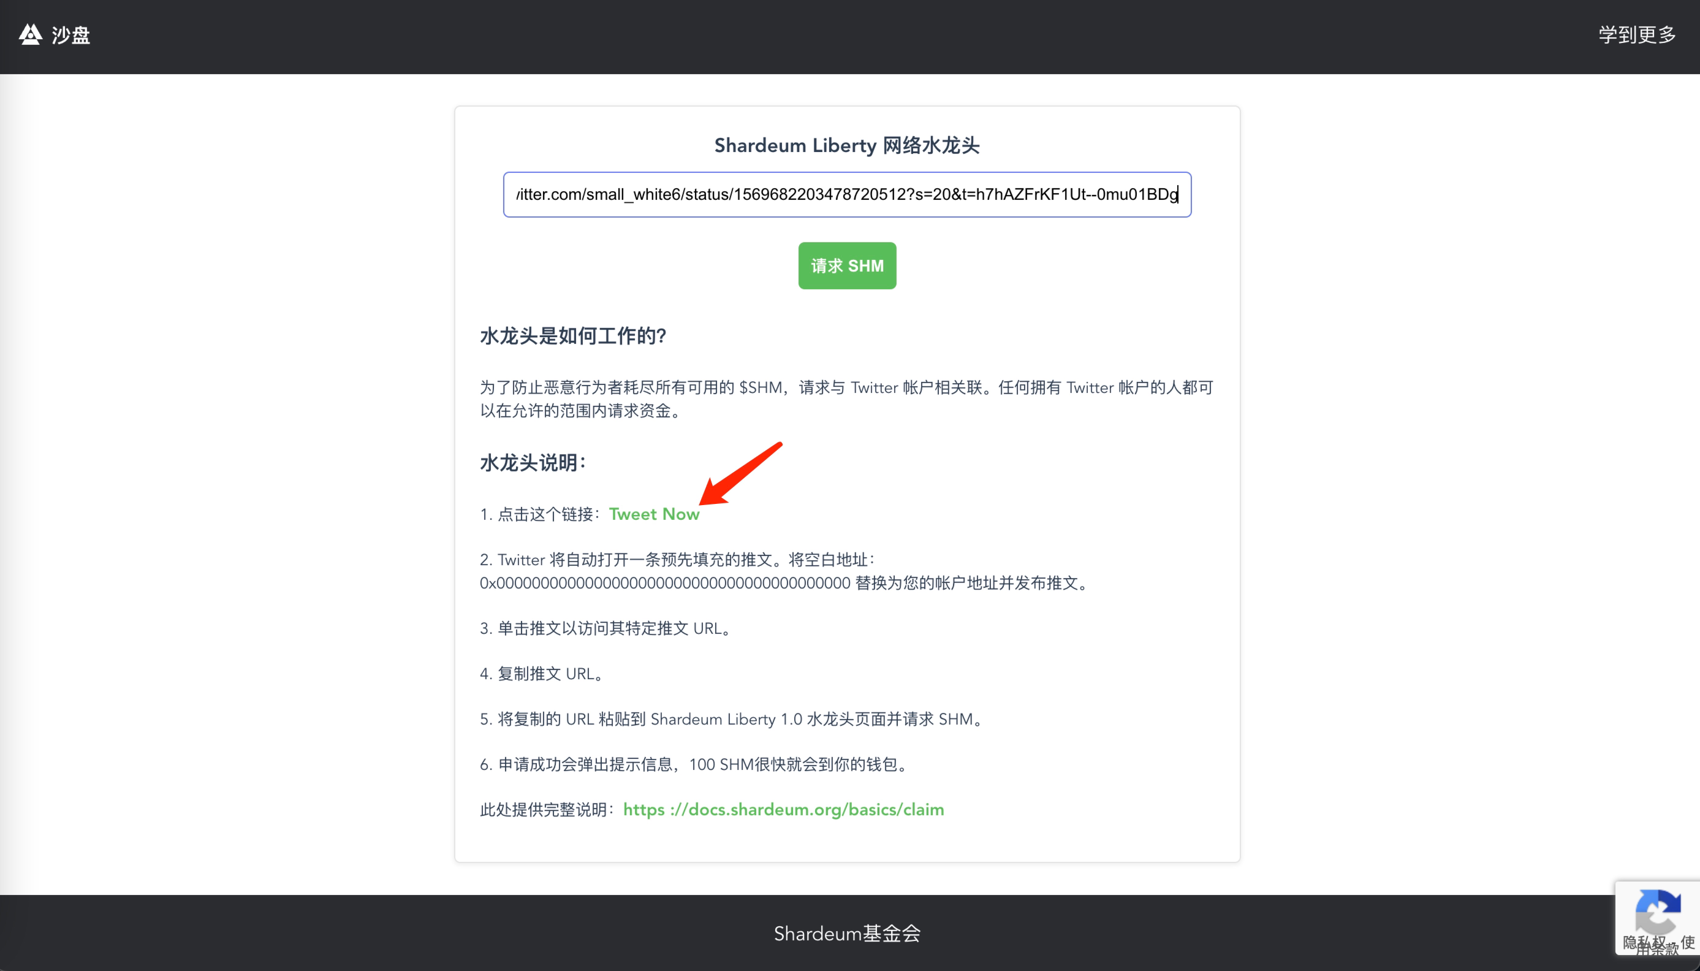Click the Shardeum基金会 footer link
Viewport: 1700px width, 971px height.
click(x=847, y=933)
